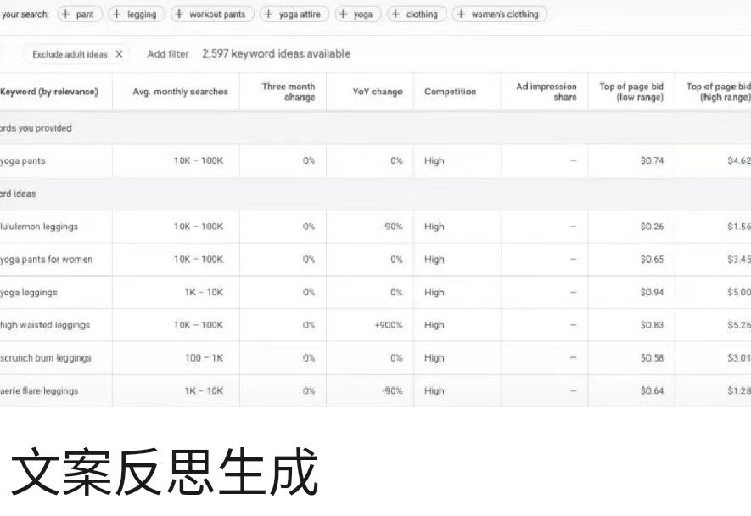
Task: Add 'women's clothing' using its plus icon
Action: point(462,14)
